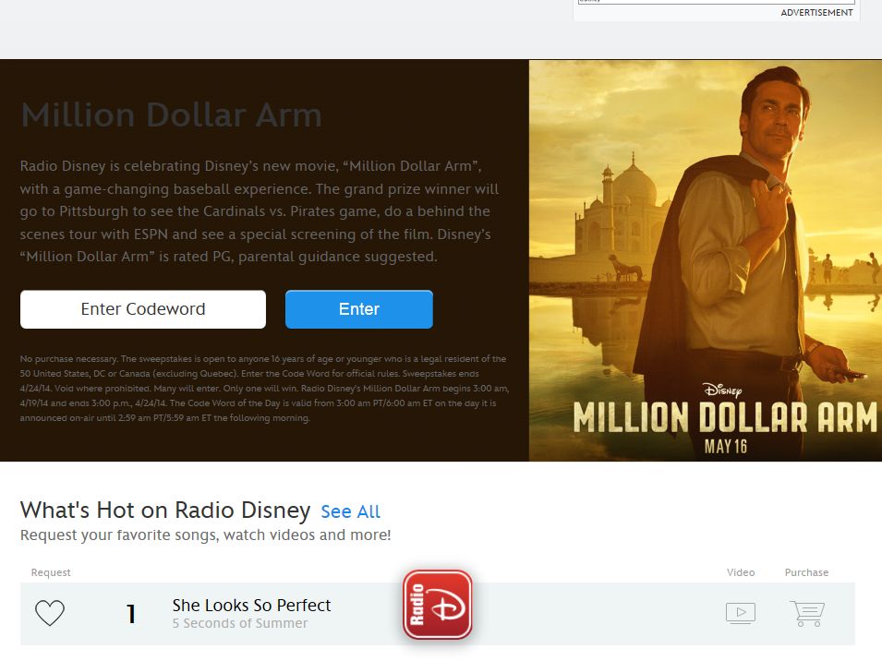882x661 pixels.
Task: Select the song title She Looks So Perfect
Action: pos(251,605)
